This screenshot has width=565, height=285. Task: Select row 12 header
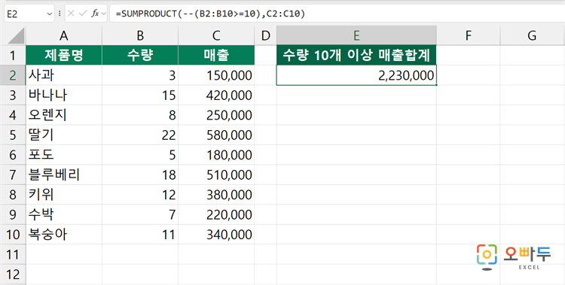point(13,274)
